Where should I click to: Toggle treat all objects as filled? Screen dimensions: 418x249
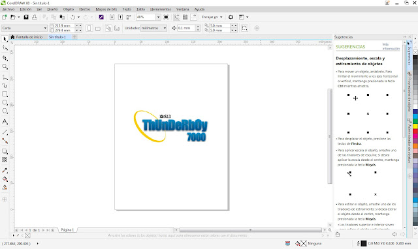(244, 28)
